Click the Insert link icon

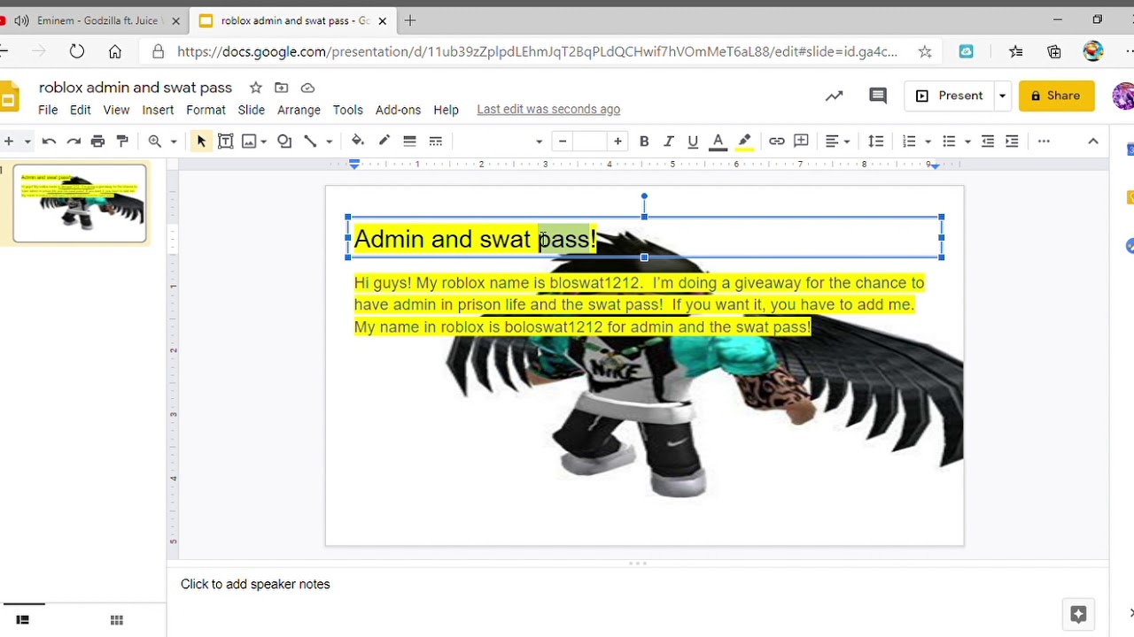[776, 141]
